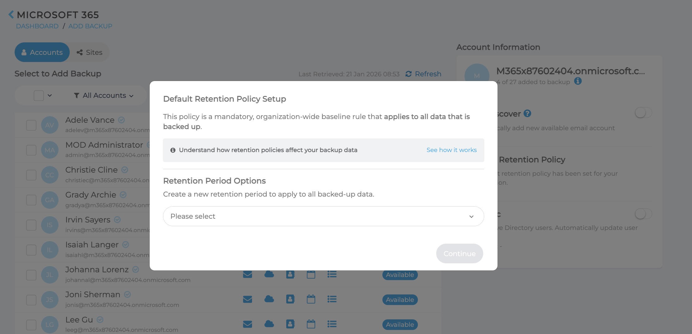Open the select-all checkbox dropdown arrow
The image size is (692, 334).
50,95
